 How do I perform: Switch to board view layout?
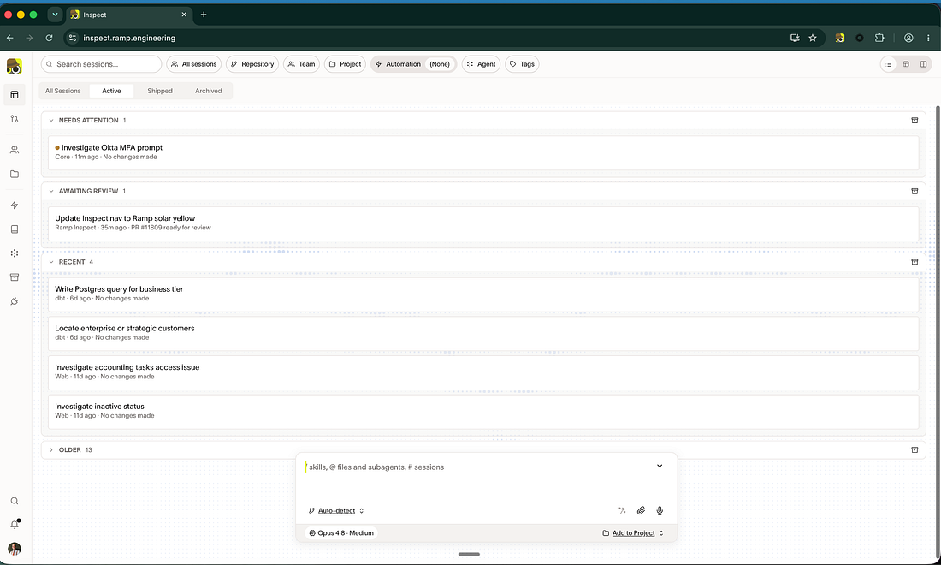[906, 64]
